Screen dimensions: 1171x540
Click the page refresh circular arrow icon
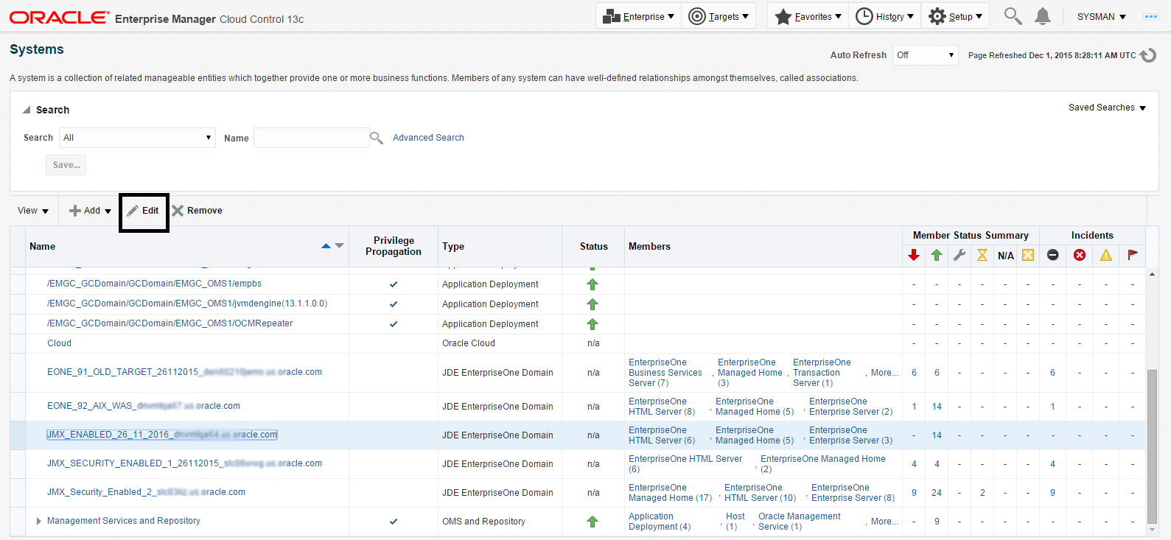1148,55
